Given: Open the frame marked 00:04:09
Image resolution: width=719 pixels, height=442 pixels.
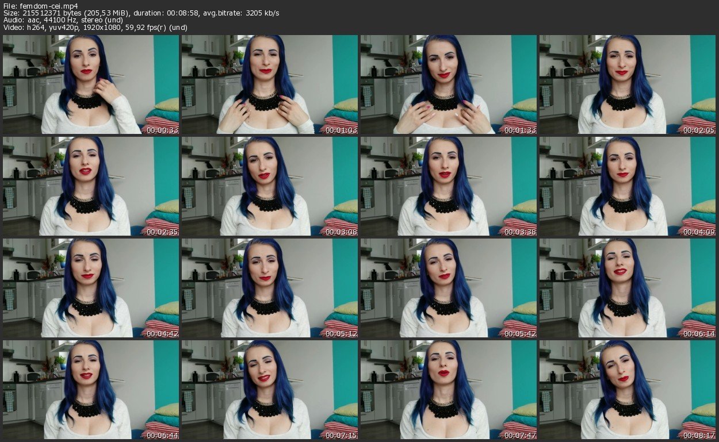Looking at the screenshot, I should pos(627,186).
